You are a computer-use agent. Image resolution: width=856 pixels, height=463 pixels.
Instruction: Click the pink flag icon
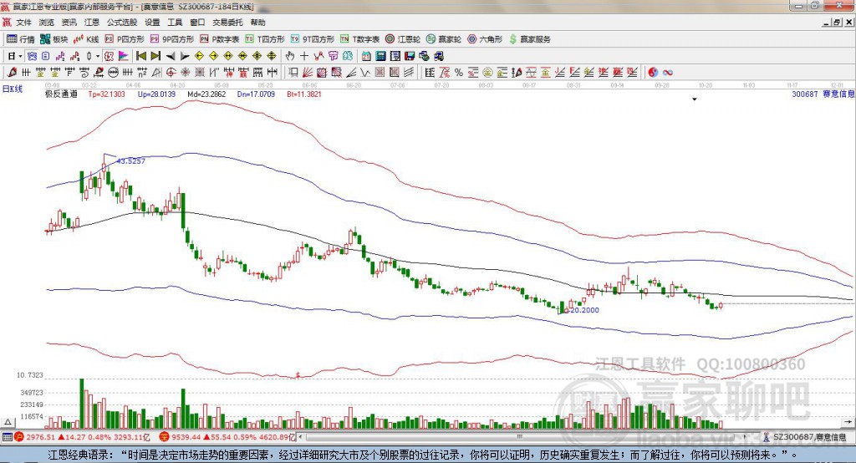[124, 56]
